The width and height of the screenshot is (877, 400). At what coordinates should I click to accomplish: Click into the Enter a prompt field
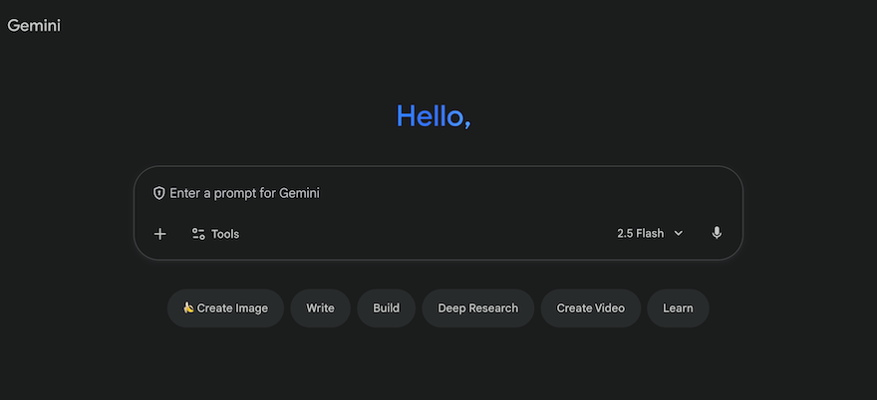point(438,193)
